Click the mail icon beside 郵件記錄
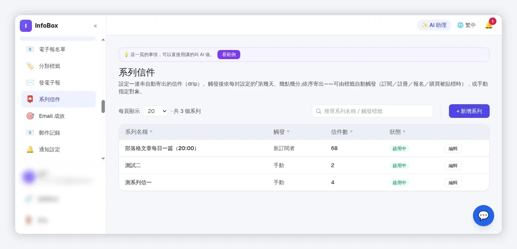Screen dimensions: 517x249 click(x=30, y=133)
